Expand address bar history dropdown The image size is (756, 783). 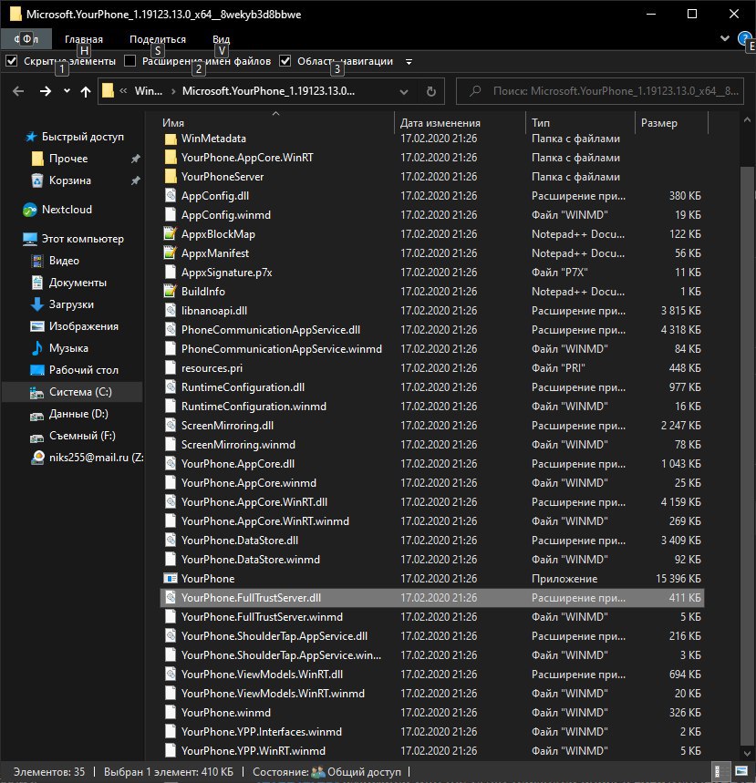[x=404, y=92]
